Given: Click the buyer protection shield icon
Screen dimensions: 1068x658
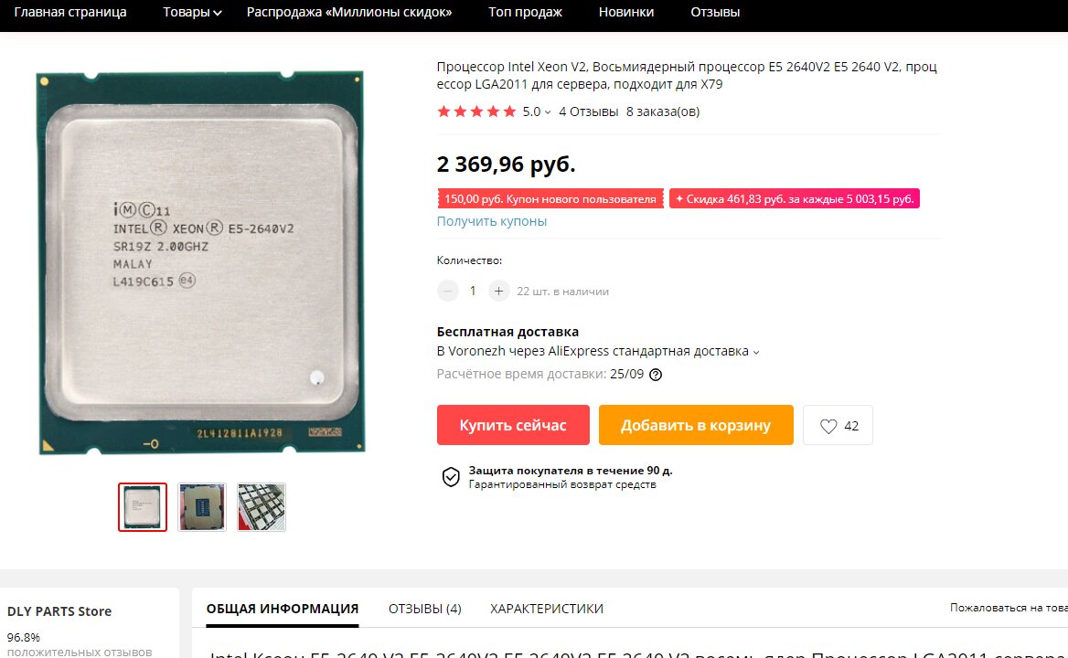Looking at the screenshot, I should [450, 477].
